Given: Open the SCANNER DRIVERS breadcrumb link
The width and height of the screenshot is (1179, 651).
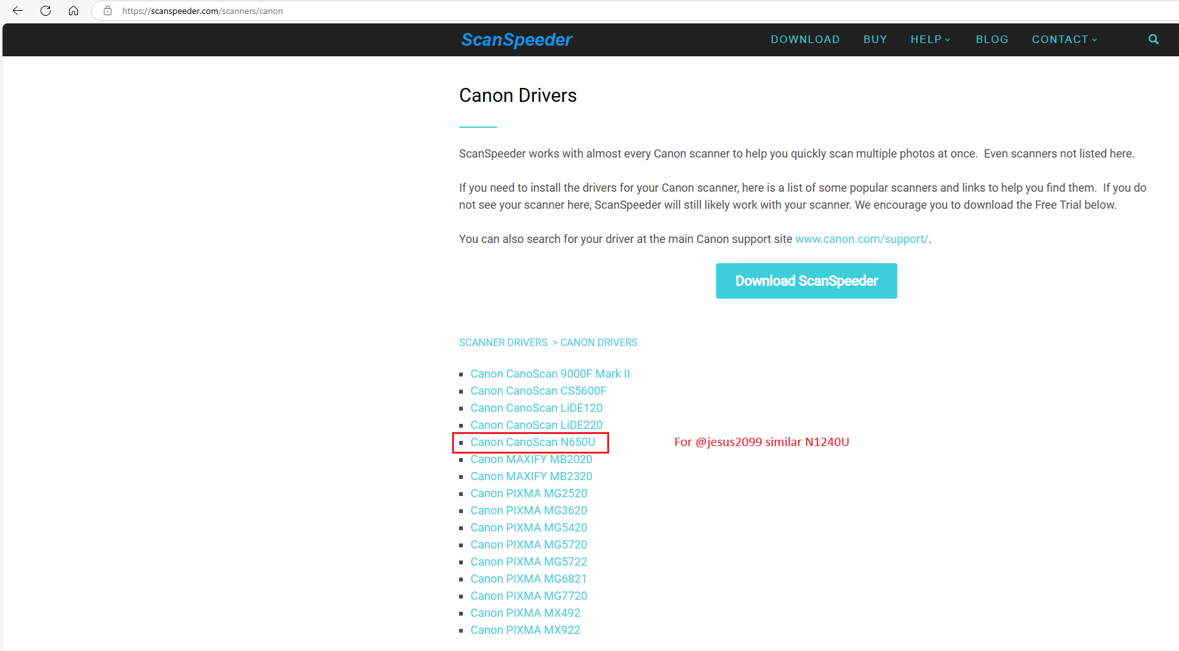Looking at the screenshot, I should pos(503,342).
